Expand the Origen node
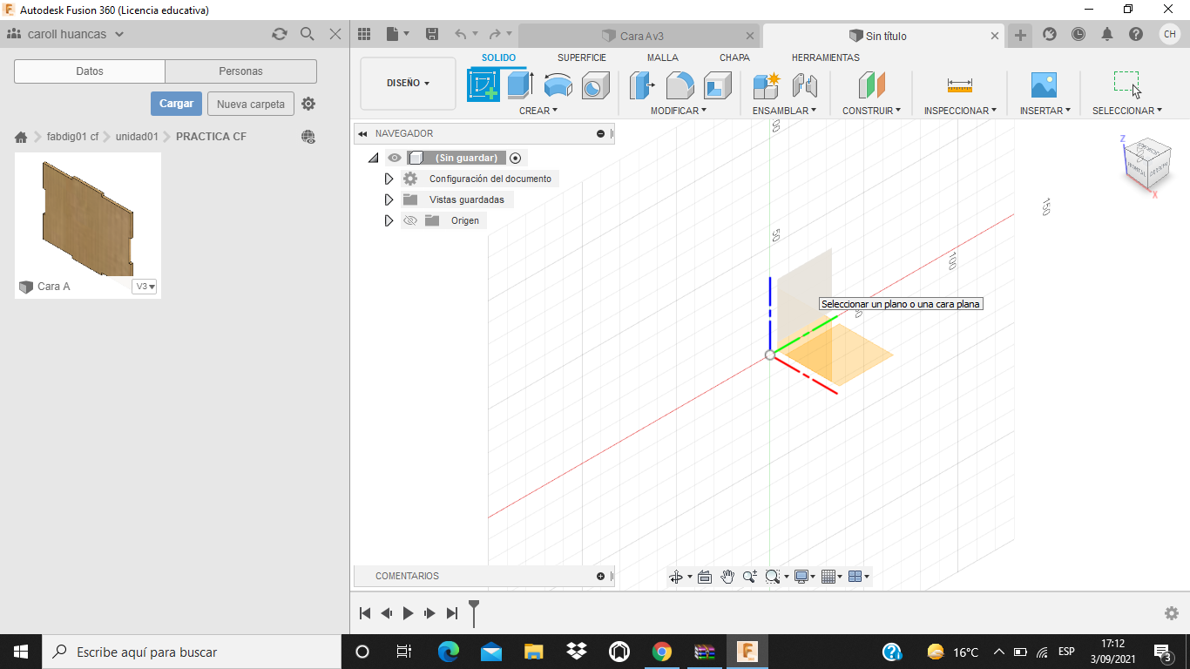The height and width of the screenshot is (669, 1190). click(x=389, y=220)
